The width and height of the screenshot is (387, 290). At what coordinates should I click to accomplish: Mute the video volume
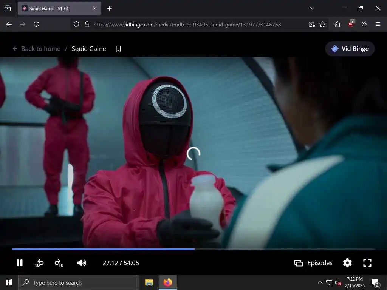click(82, 263)
